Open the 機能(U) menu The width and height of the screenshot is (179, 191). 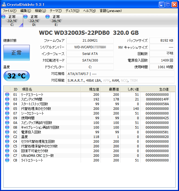coord(40,11)
